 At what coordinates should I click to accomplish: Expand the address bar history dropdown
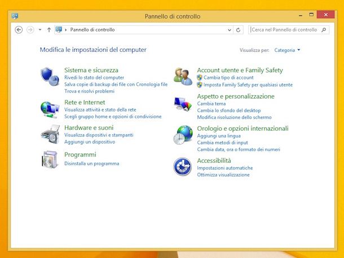229,30
